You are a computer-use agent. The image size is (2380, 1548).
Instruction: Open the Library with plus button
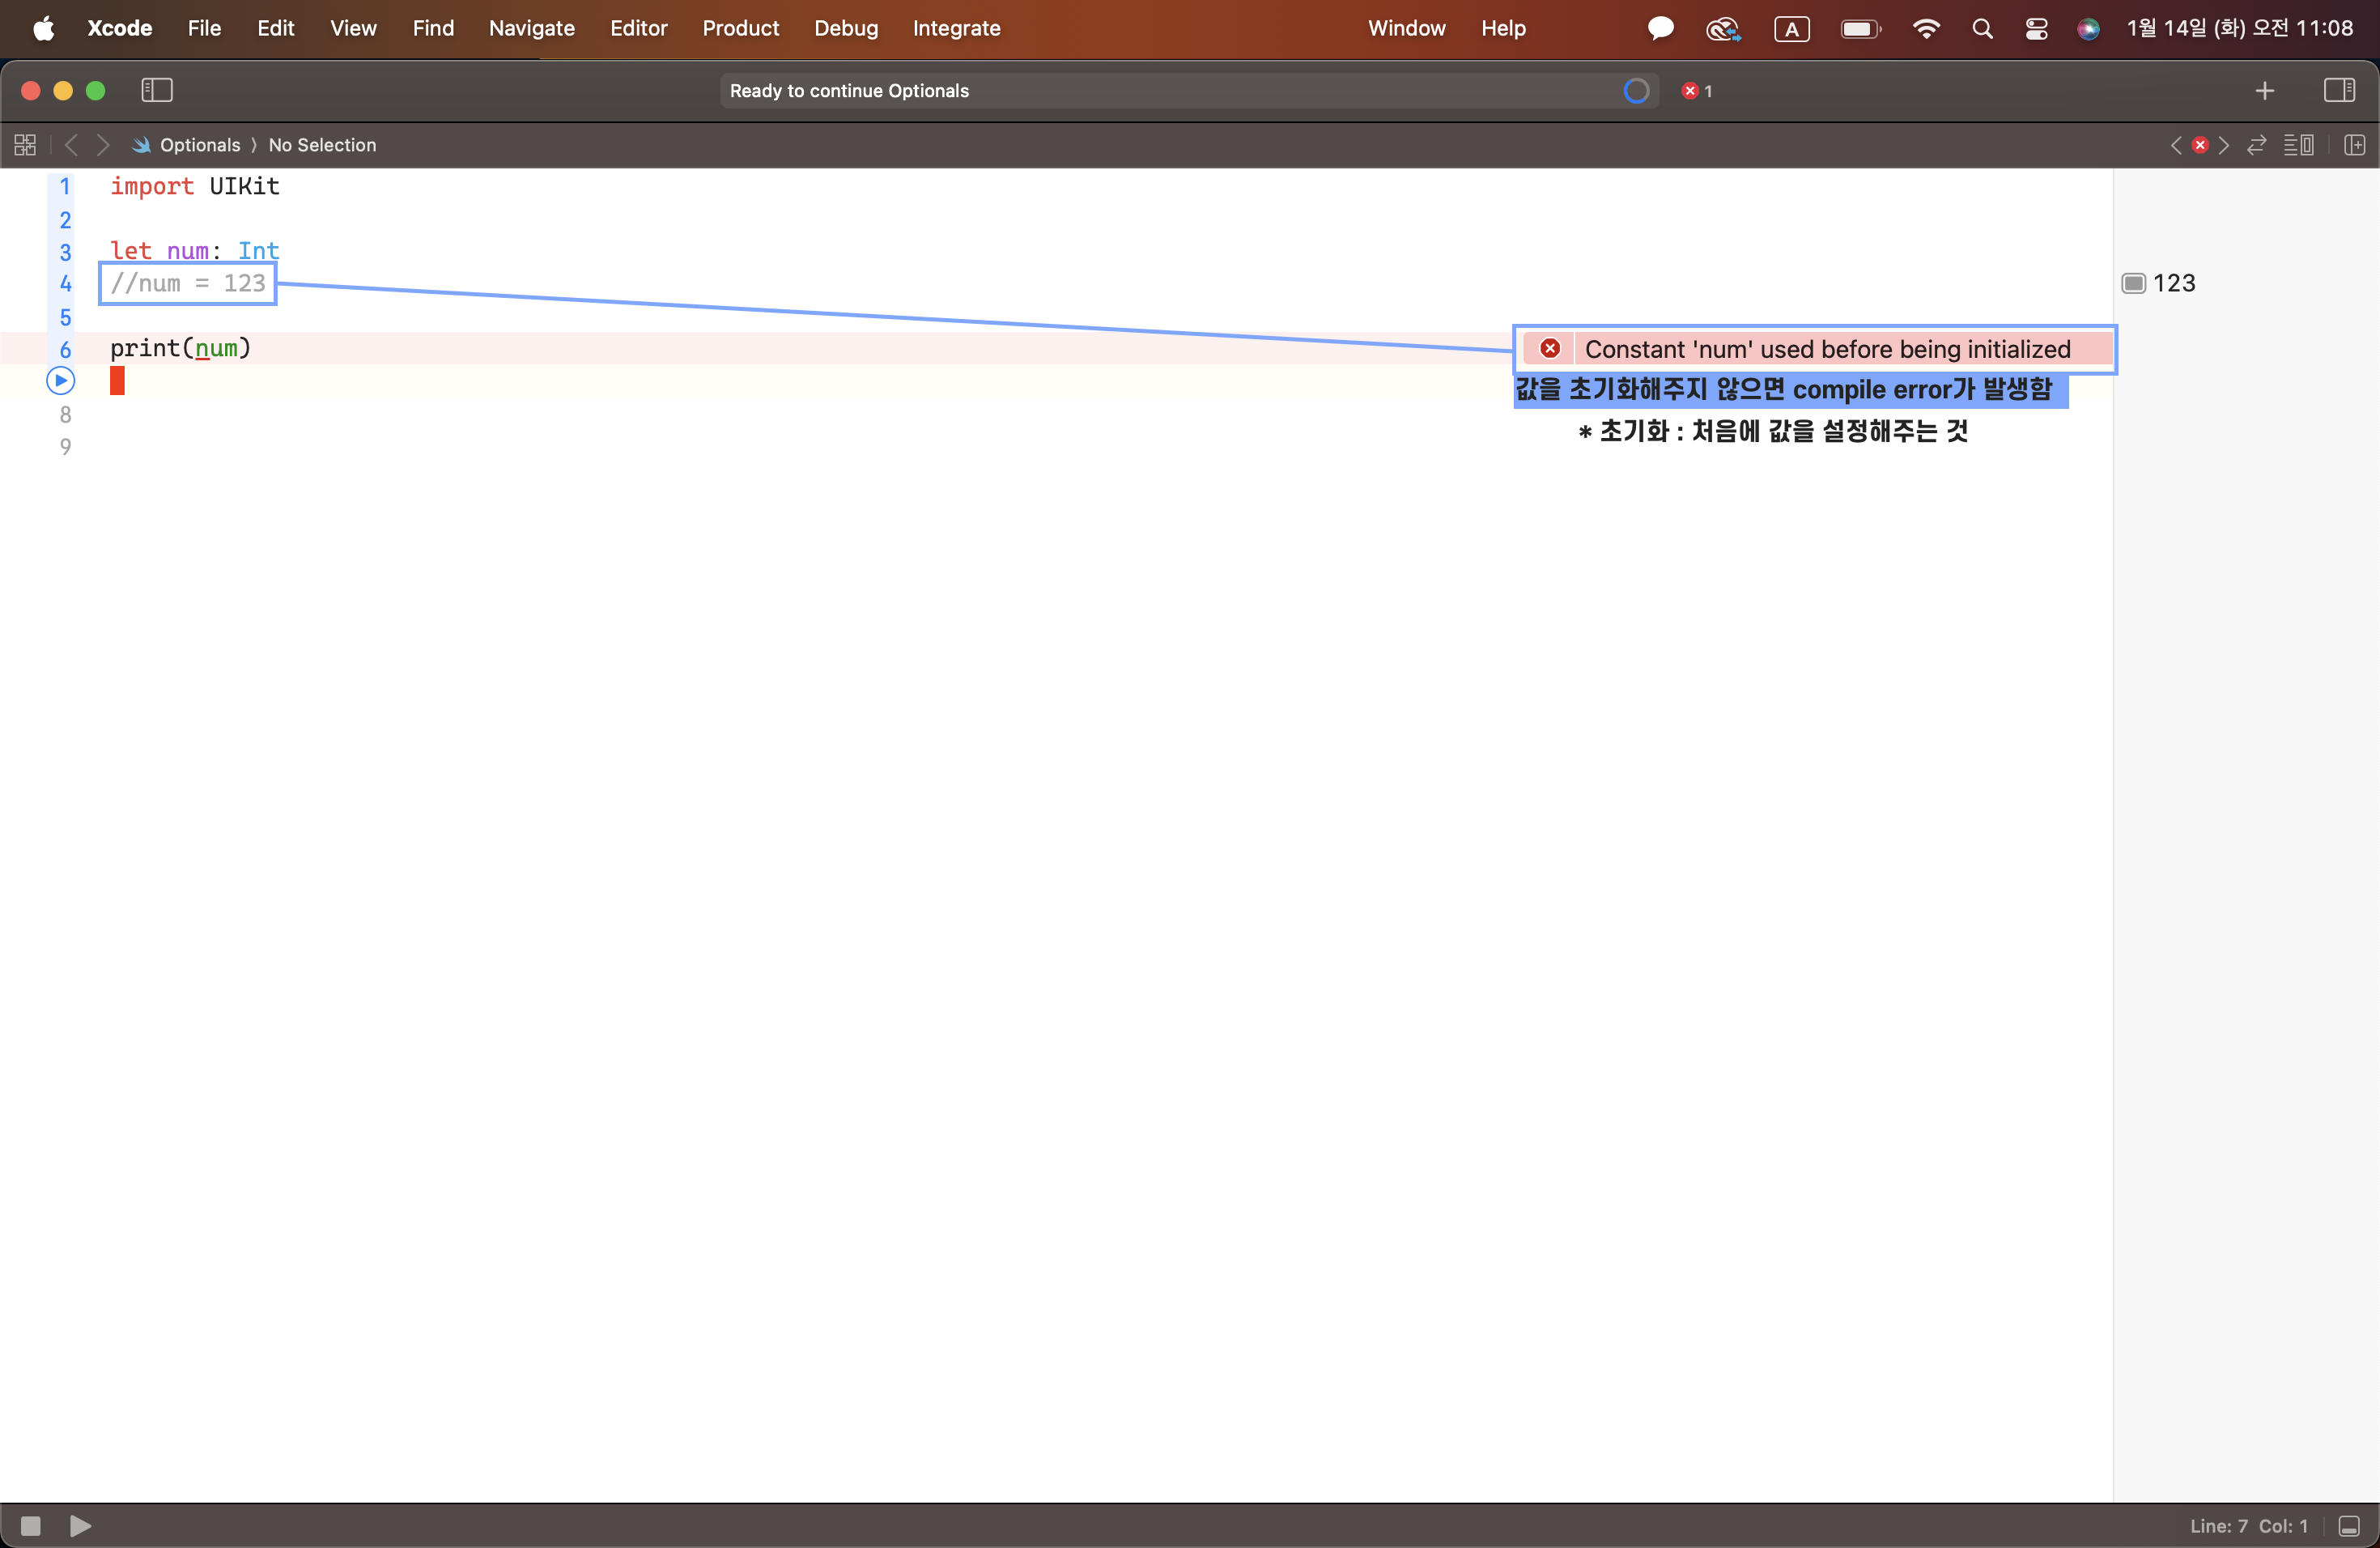[x=2265, y=91]
